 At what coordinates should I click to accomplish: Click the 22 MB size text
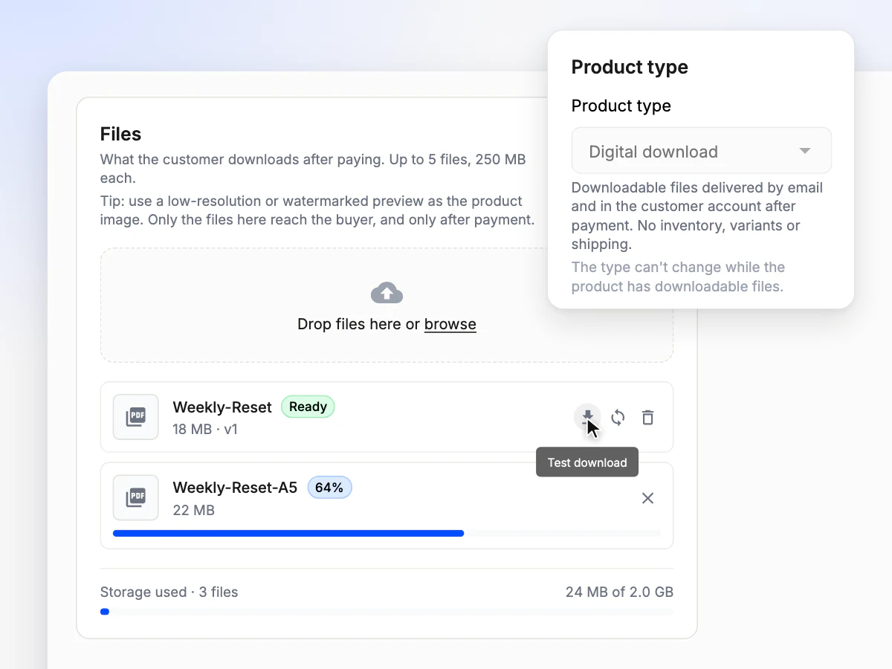193,511
